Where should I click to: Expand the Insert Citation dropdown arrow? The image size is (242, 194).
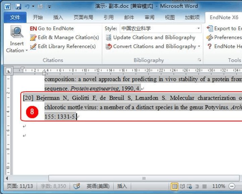pyautogui.click(x=27, y=50)
